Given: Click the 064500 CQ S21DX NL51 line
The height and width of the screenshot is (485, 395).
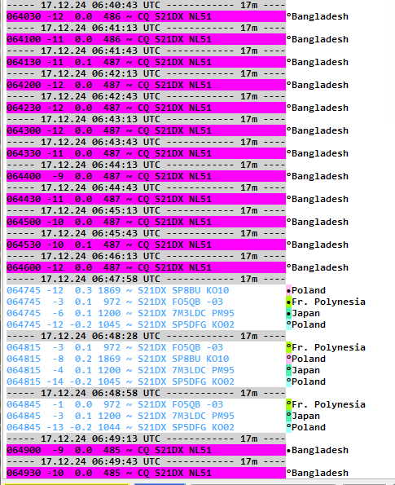Looking at the screenshot, I should click(x=146, y=222).
